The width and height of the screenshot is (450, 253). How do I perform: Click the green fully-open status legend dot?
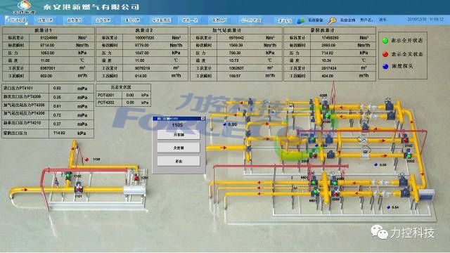click(385, 41)
